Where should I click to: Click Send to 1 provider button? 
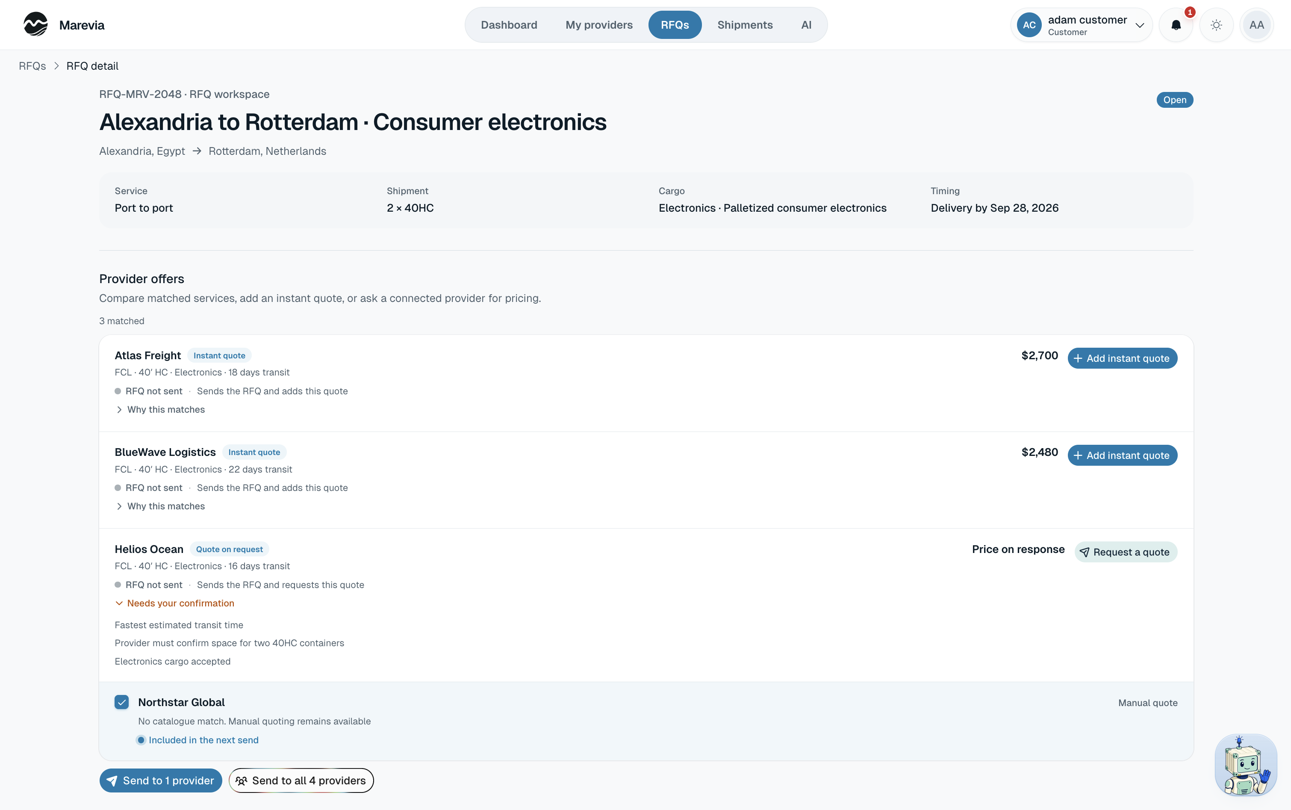(x=160, y=780)
